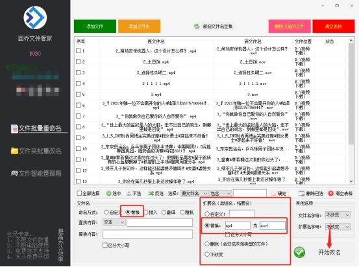
Task: Click the 文件批量重命名 document icon
Action: pyautogui.click(x=14, y=129)
